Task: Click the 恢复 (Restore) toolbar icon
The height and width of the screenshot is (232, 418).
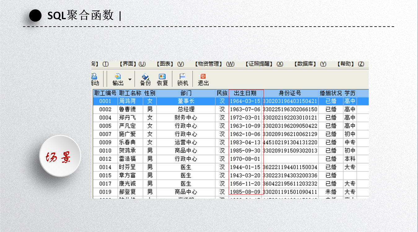Action: point(162,76)
